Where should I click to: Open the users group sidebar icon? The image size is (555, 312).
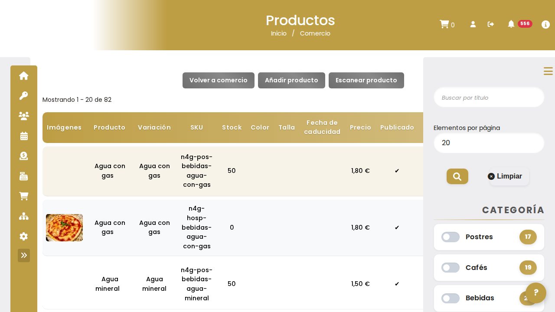[x=24, y=116]
